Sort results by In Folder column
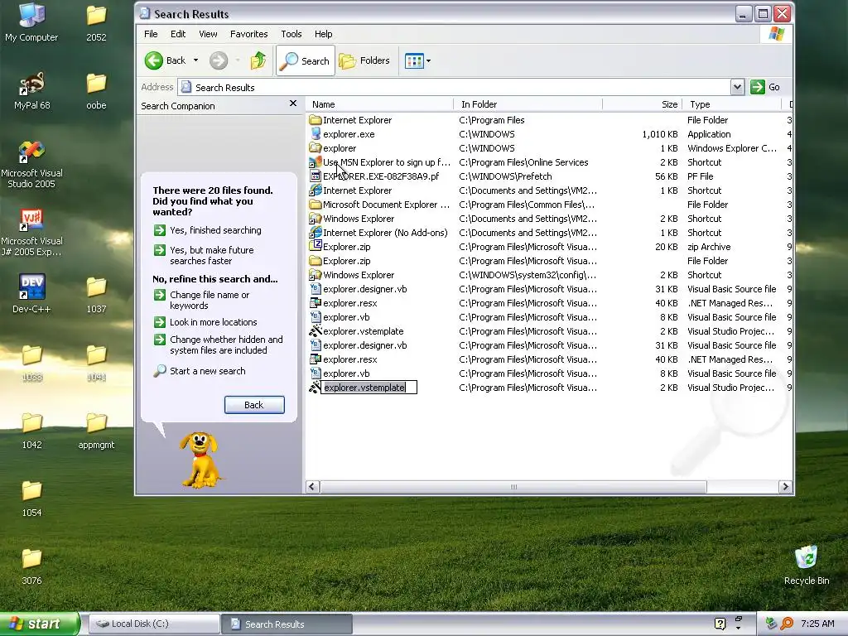The height and width of the screenshot is (636, 848). click(528, 104)
